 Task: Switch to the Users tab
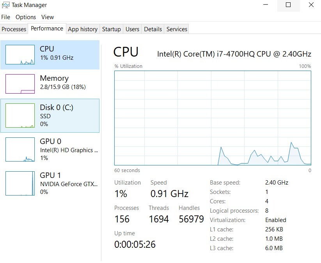[x=132, y=29]
